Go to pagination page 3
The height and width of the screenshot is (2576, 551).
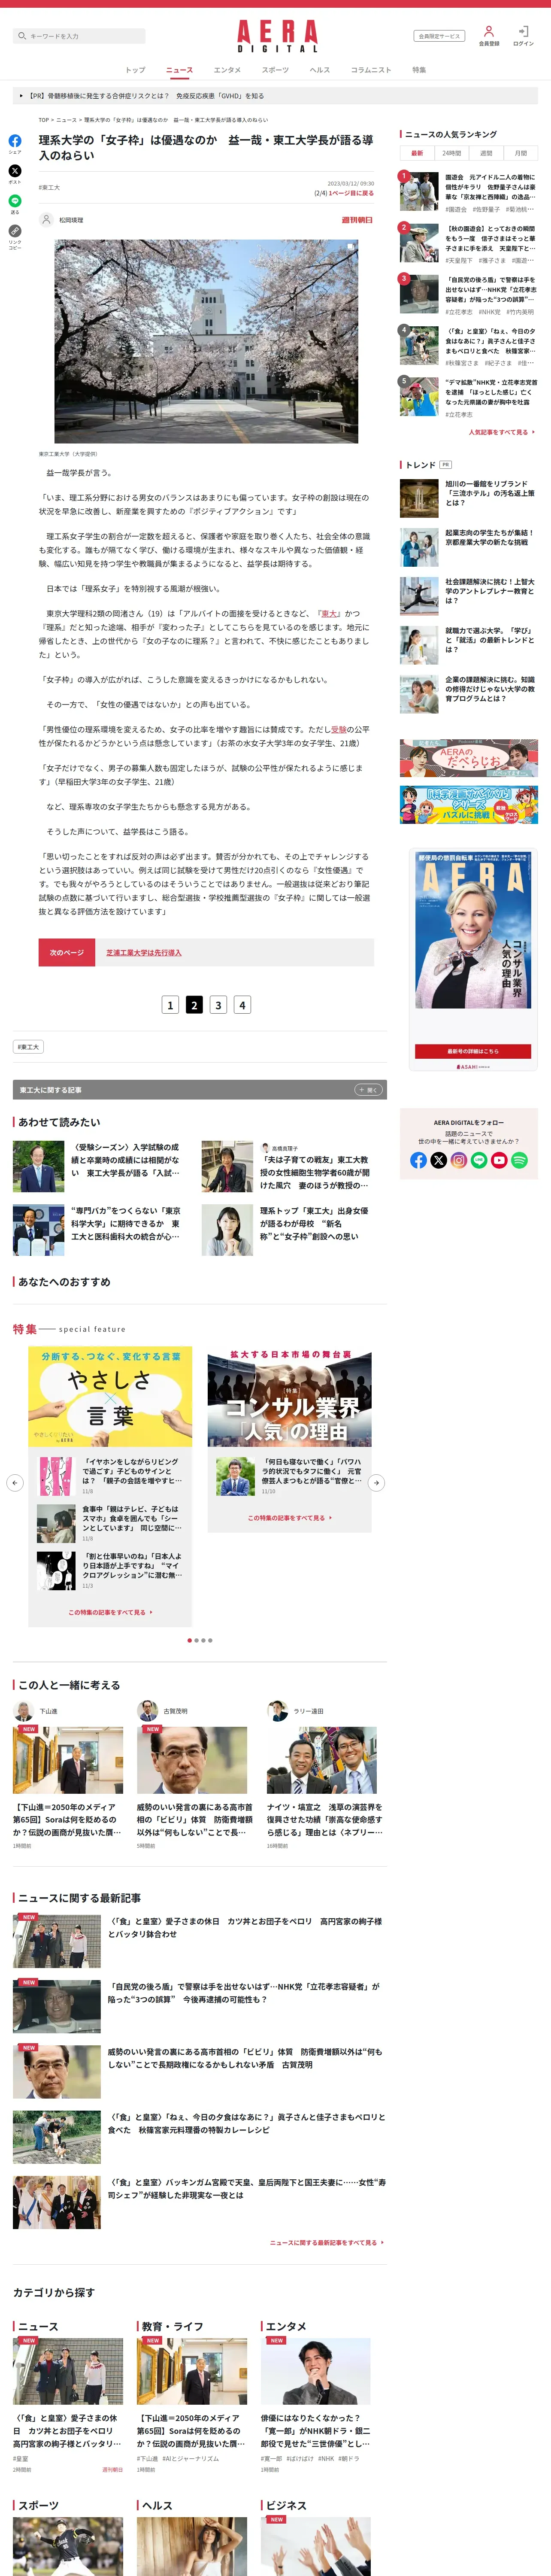click(218, 1004)
